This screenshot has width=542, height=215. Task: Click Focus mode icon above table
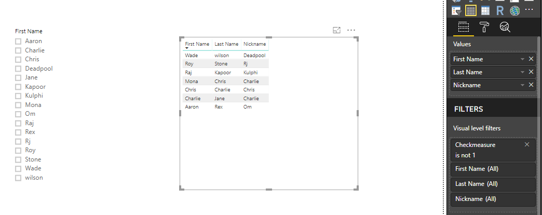click(337, 30)
